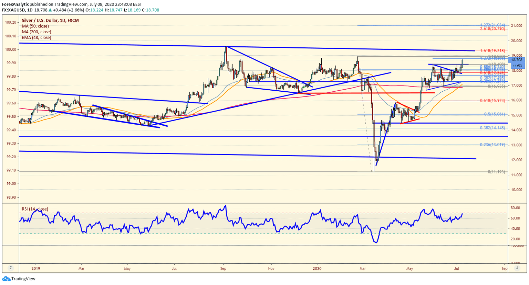Click 100.20 on the left scale
The height and width of the screenshot is (285, 529).
(x=11, y=22)
